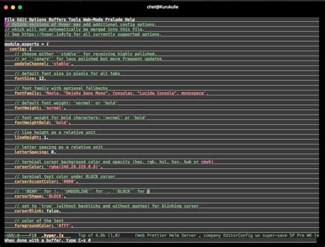
Task: Open the Prelude menu
Action: point(114,19)
